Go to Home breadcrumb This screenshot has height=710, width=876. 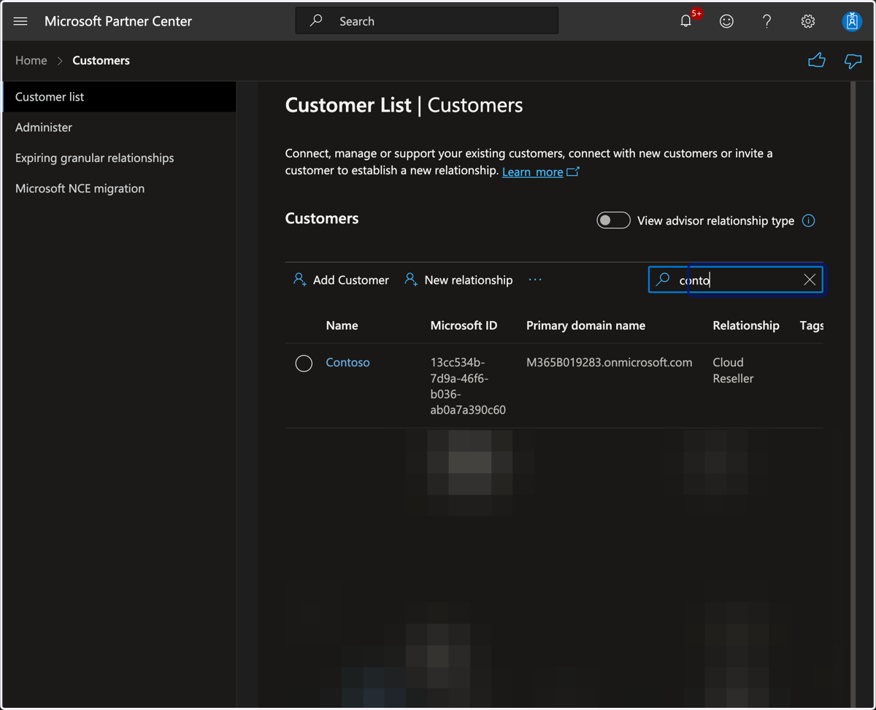click(31, 61)
